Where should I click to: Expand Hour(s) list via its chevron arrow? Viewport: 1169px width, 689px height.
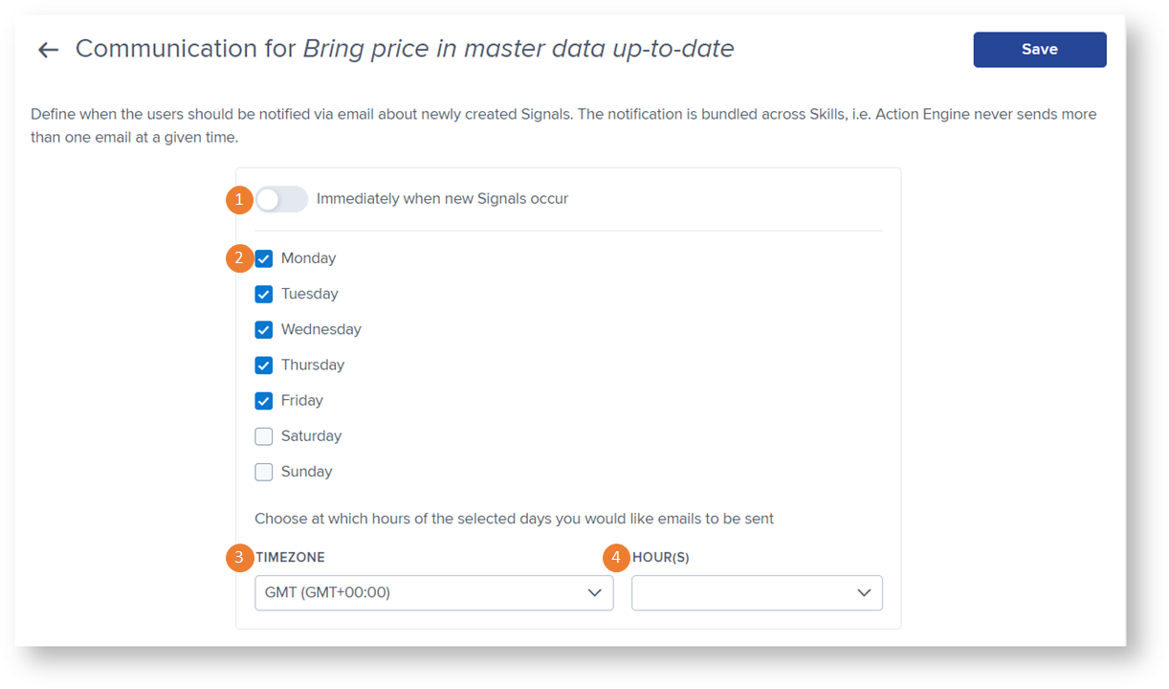[x=864, y=593]
